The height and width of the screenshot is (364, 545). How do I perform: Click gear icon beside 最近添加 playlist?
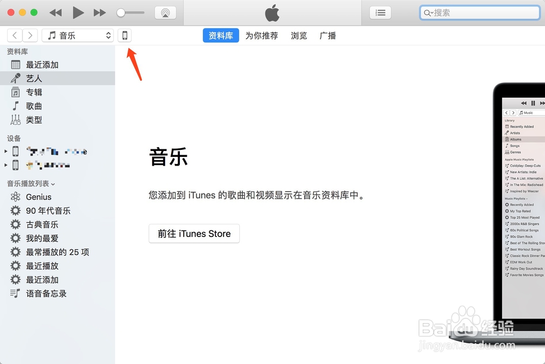click(15, 280)
